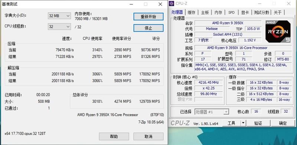This screenshot has width=297, height=145.
Task: Click 解压缩 当前 rating 178092 MIPS
Action: 150,74
